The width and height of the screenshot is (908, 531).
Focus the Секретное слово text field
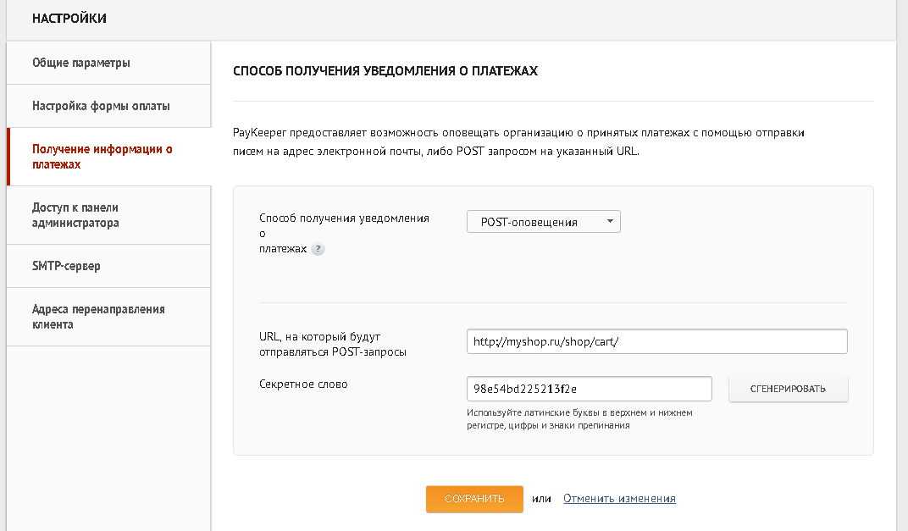click(x=589, y=389)
